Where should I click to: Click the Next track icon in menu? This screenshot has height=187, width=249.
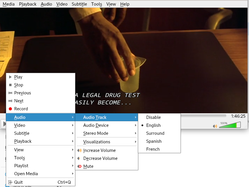(x=10, y=101)
